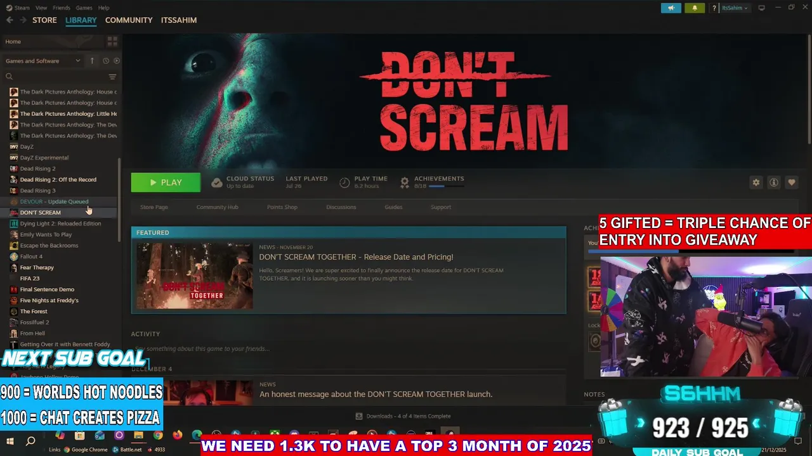Open the game's manage settings gear

tap(756, 182)
